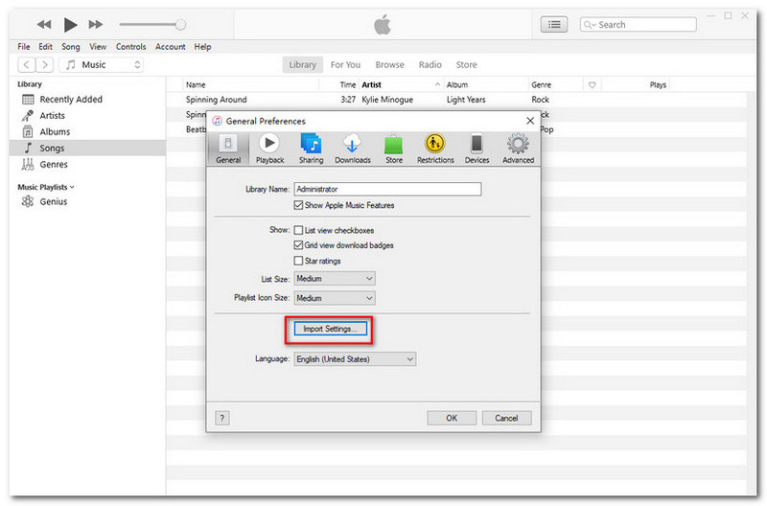Open the Devices preferences pane

click(476, 149)
